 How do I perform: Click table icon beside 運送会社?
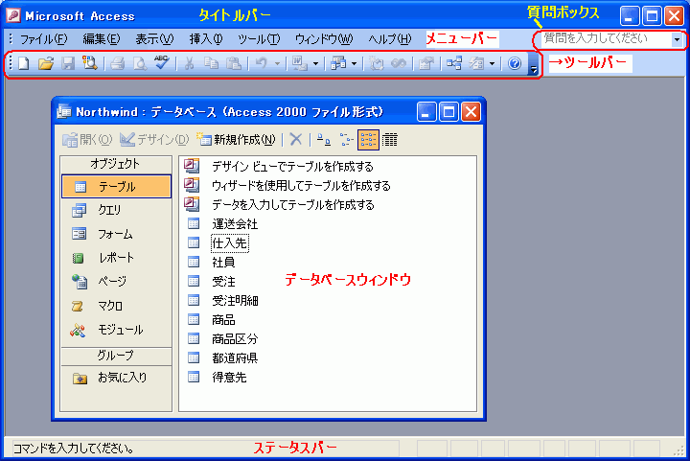tap(194, 224)
